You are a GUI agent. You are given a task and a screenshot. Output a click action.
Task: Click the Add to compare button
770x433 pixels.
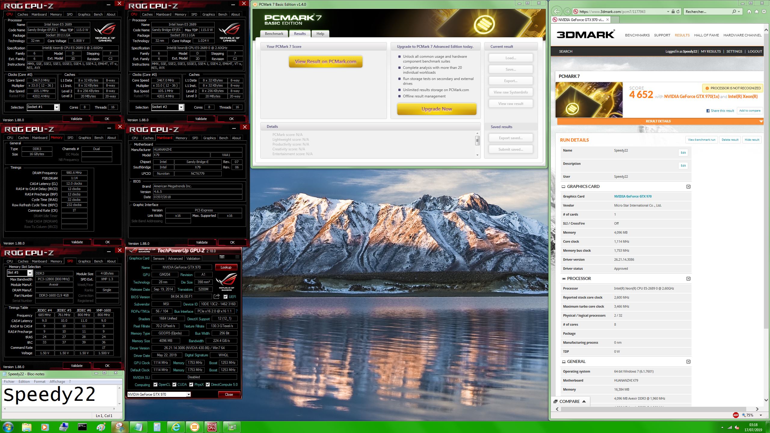(x=750, y=110)
